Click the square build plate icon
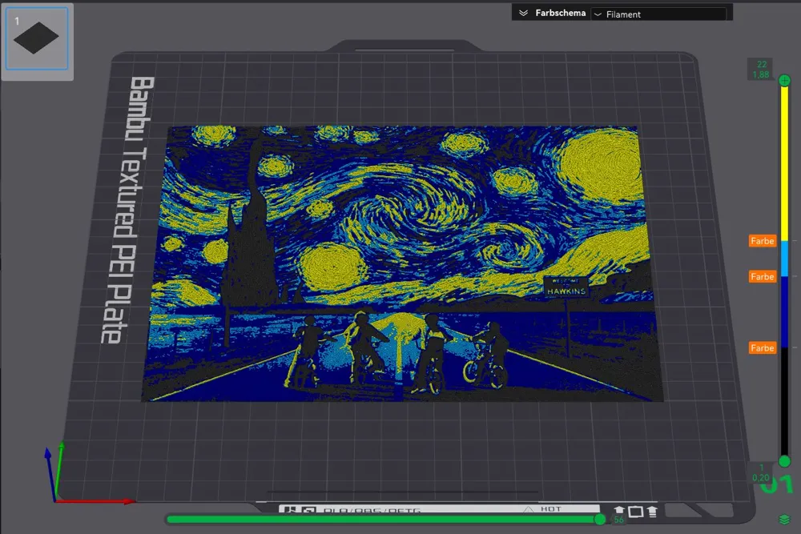Screen dimensions: 801x534 pyautogui.click(x=637, y=510)
